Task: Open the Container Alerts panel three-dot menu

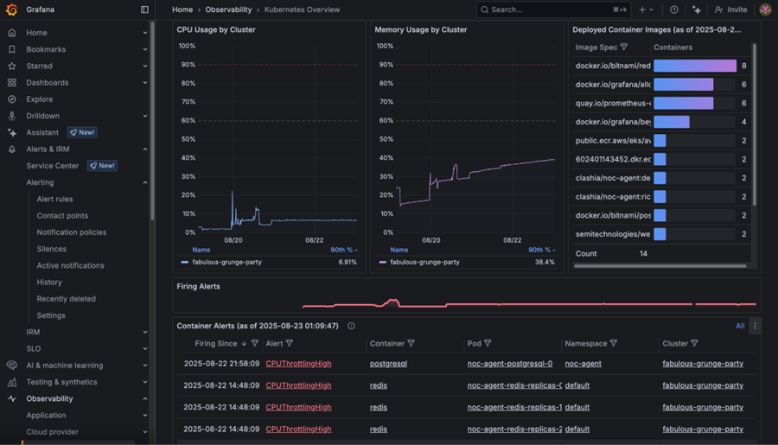Action: point(755,326)
